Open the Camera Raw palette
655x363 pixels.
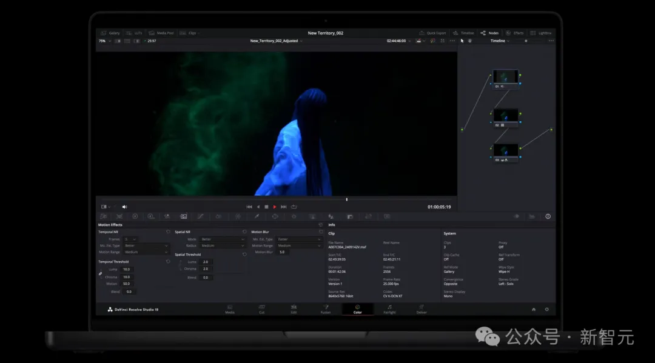tap(103, 216)
